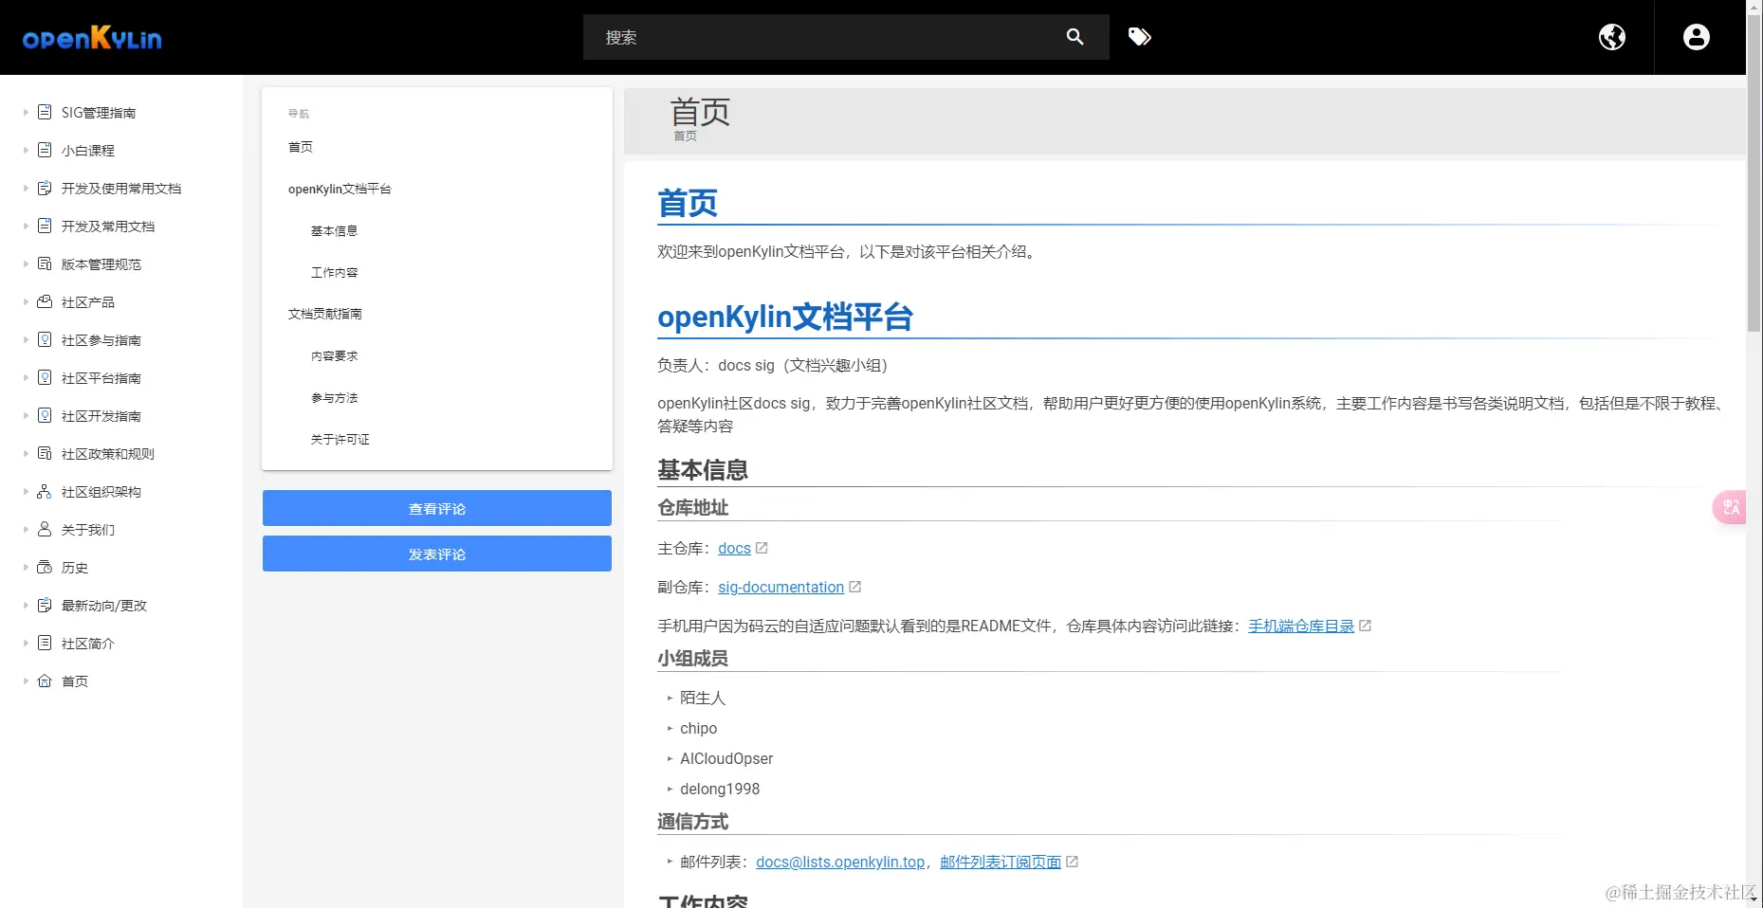
Task: Click the 最新动向/更改 sidebar icon
Action: (x=45, y=605)
